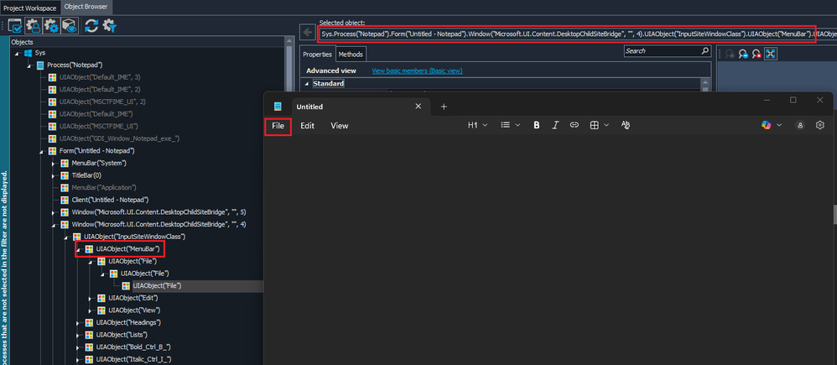Toggle Italic formatting in Notepad
837x365 pixels.
pyautogui.click(x=555, y=125)
